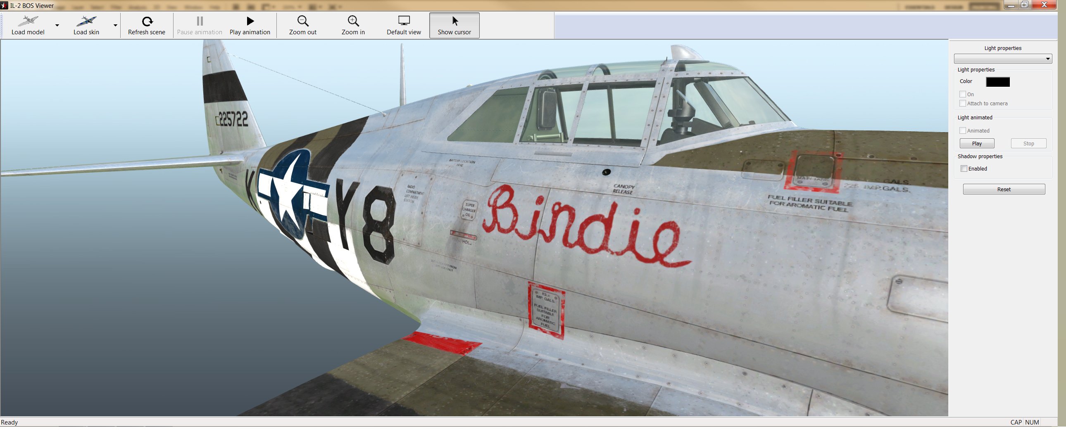Open the Load model dropdown arrow

(57, 25)
